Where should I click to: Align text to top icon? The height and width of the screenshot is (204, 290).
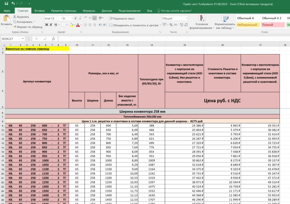[85, 18]
